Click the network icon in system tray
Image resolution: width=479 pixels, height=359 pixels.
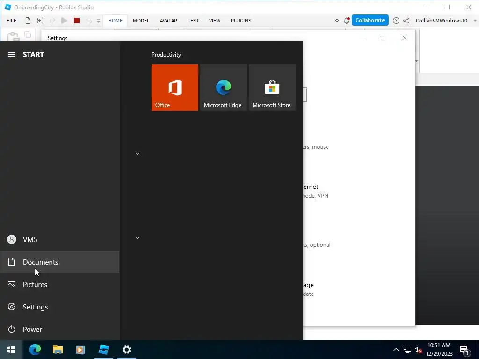(x=407, y=350)
